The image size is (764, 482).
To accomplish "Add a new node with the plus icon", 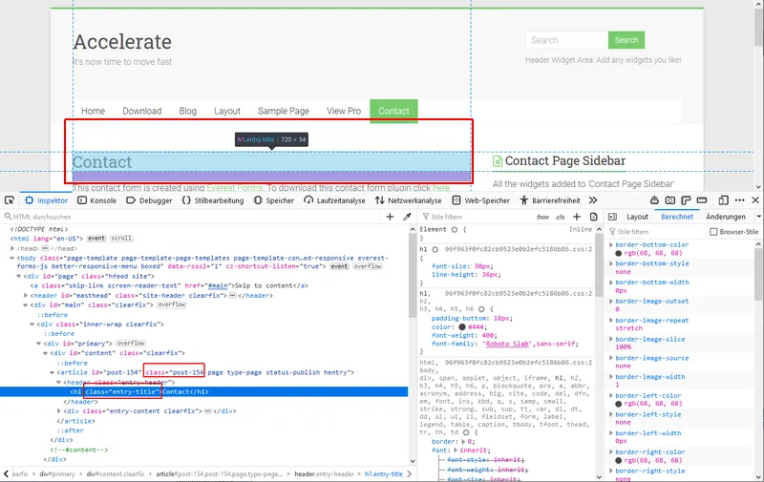I will pos(390,217).
